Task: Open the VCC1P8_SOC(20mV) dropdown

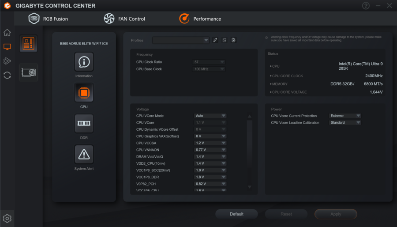Action: click(210, 170)
